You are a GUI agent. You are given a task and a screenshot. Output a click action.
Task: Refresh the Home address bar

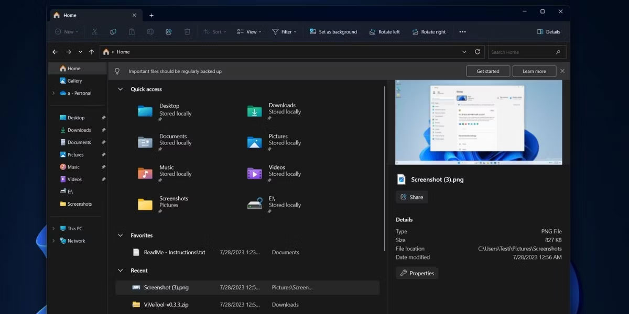[477, 52]
